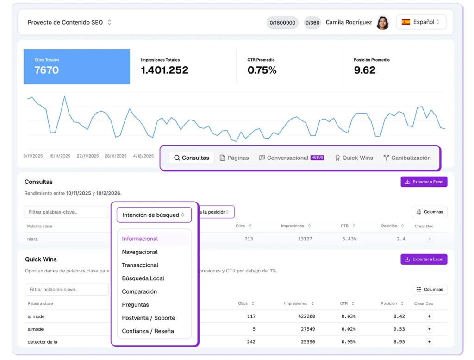Select the magnifier icon on Consultas tab
474x360 pixels.
tap(178, 158)
